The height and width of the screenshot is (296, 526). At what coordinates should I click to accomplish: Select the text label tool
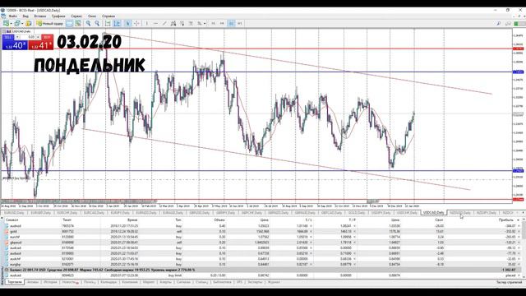(x=191, y=24)
